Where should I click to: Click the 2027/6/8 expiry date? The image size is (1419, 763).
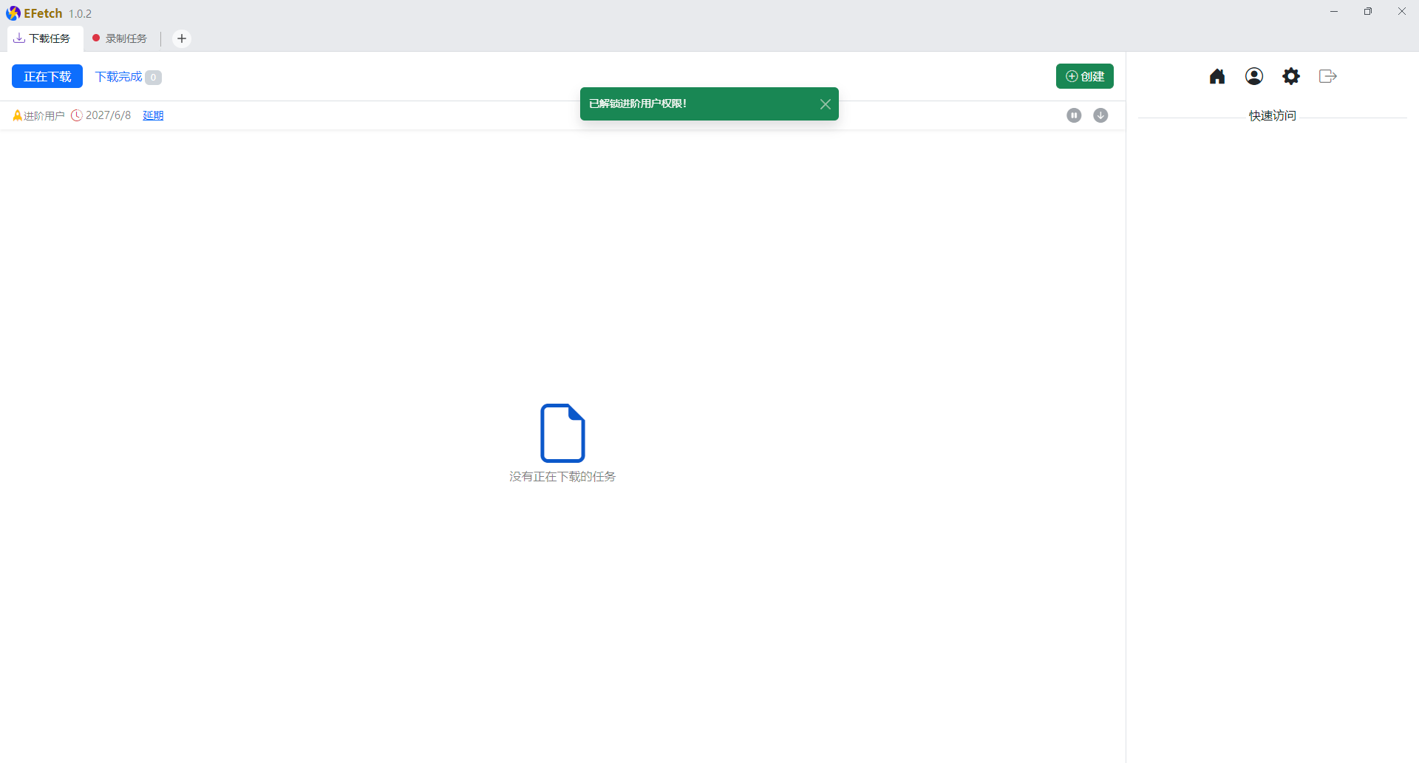pos(108,115)
